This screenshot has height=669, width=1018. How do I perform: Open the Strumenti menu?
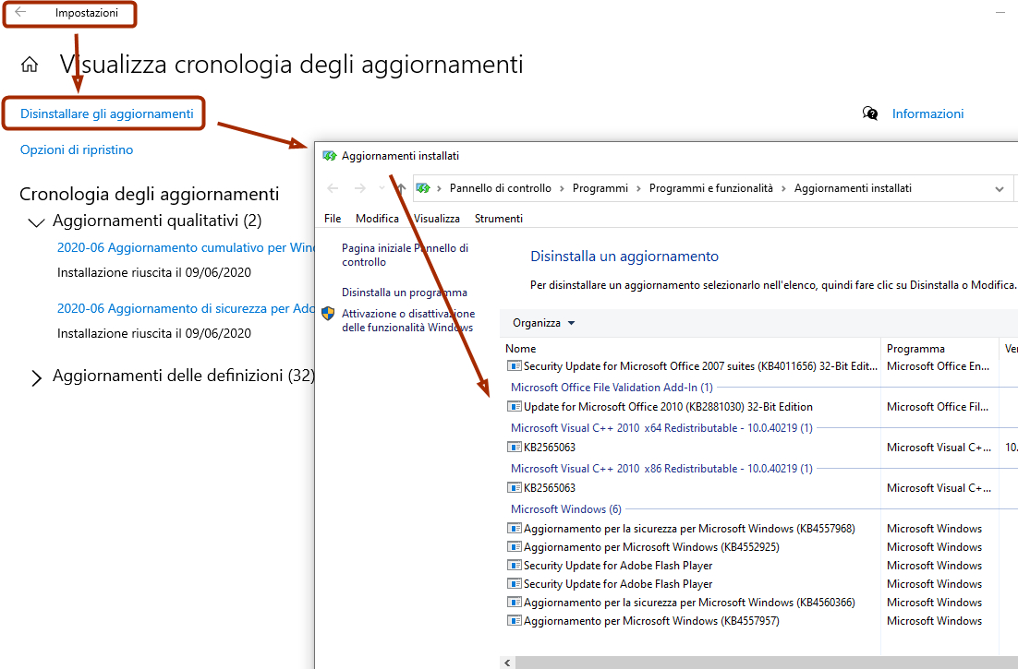(499, 219)
